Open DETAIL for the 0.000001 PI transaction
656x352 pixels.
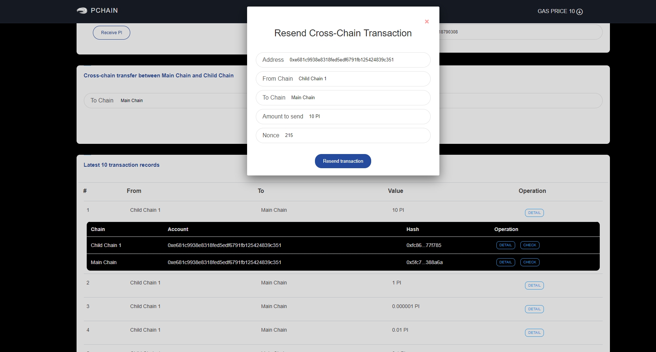click(534, 309)
